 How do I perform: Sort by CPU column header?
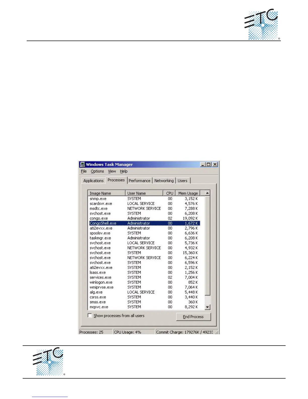coord(169,193)
